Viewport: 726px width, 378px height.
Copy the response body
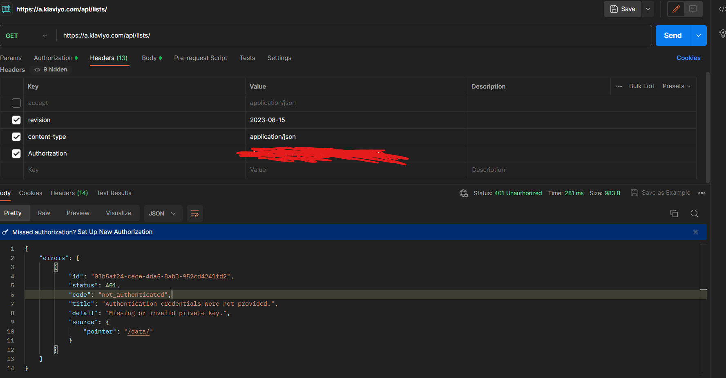point(674,213)
